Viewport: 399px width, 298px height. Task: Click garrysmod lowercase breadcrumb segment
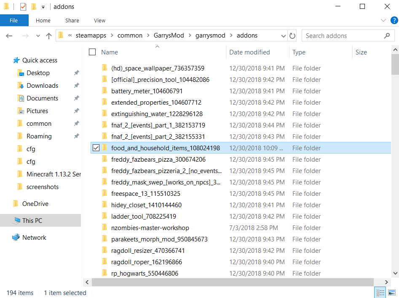tap(210, 35)
